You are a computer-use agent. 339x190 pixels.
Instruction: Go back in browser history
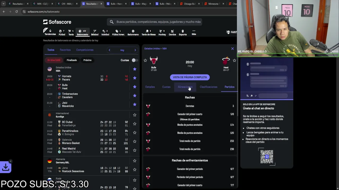click(x=4, y=12)
